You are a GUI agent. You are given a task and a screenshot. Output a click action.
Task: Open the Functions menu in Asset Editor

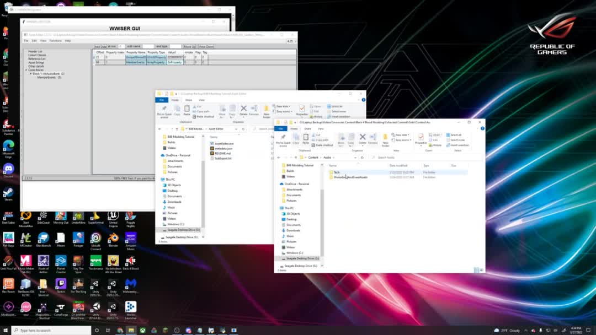coord(55,41)
